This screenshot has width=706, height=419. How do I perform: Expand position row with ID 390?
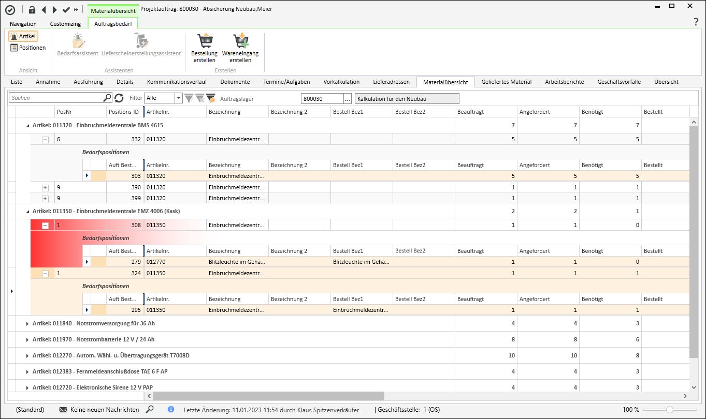point(45,187)
